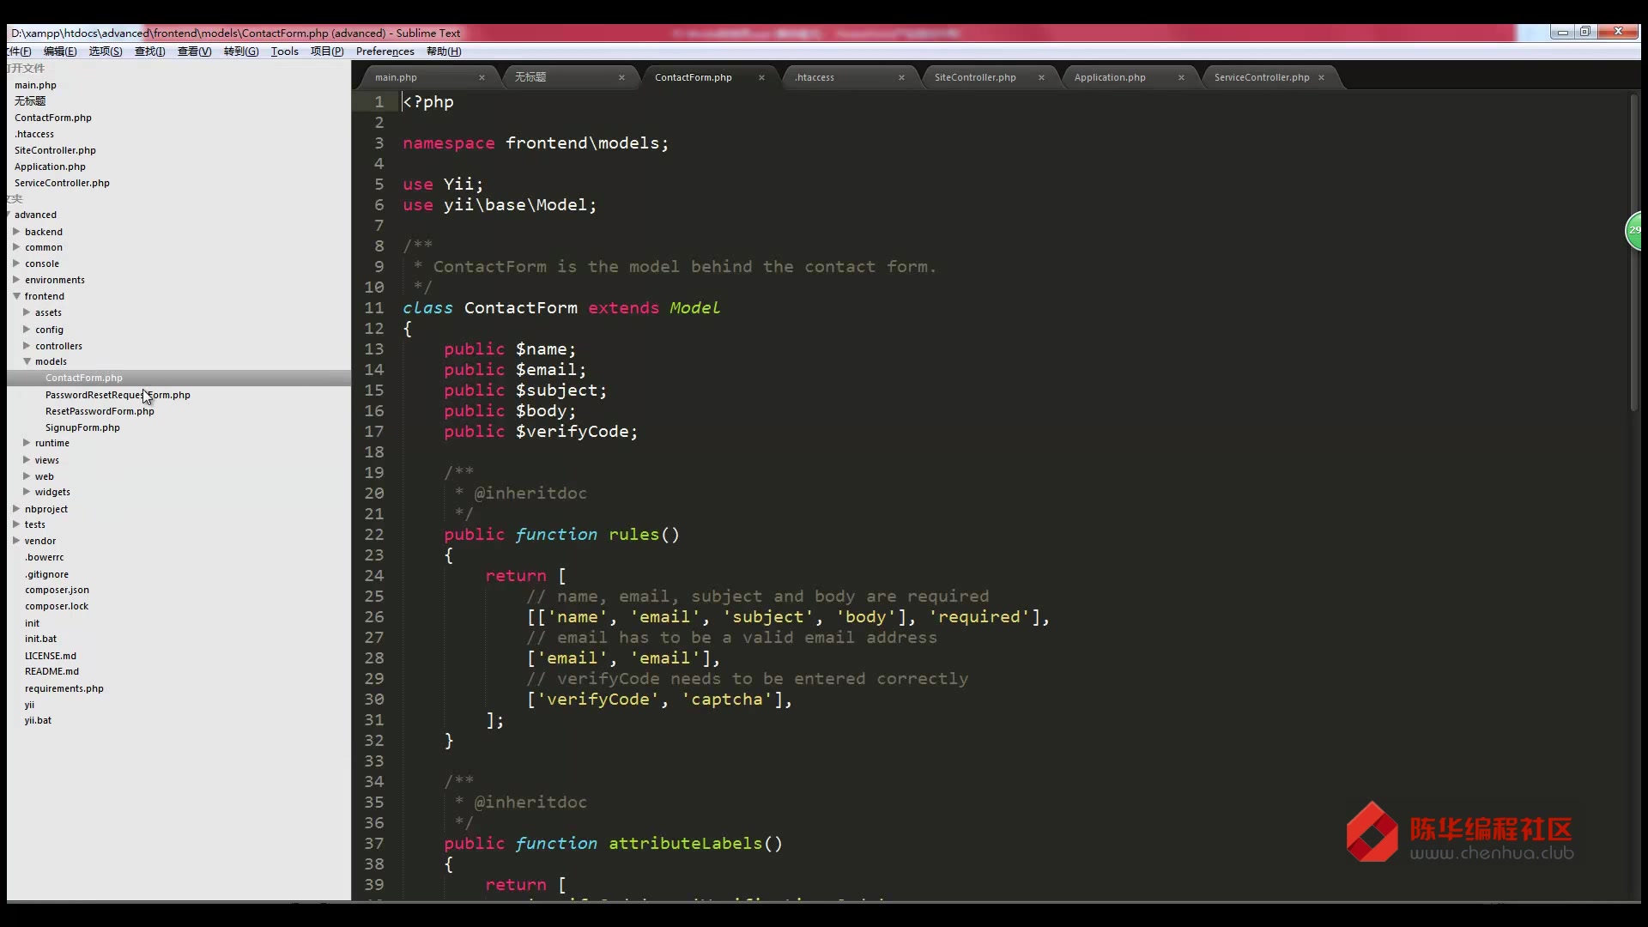Open composer.json from the file tree
1648x927 pixels.
click(57, 590)
